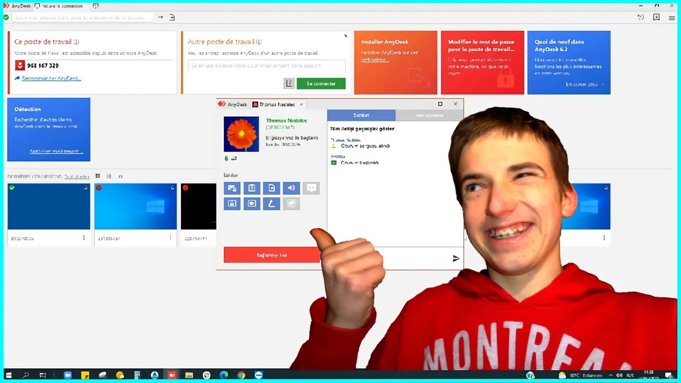Open Zoom from the taskbar
Image resolution: width=681 pixels, height=383 pixels.
(x=68, y=375)
